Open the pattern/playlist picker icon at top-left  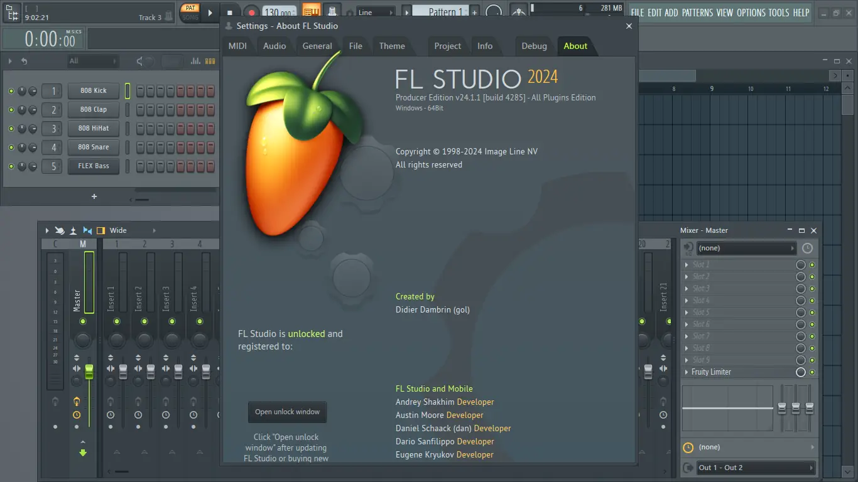click(x=13, y=12)
